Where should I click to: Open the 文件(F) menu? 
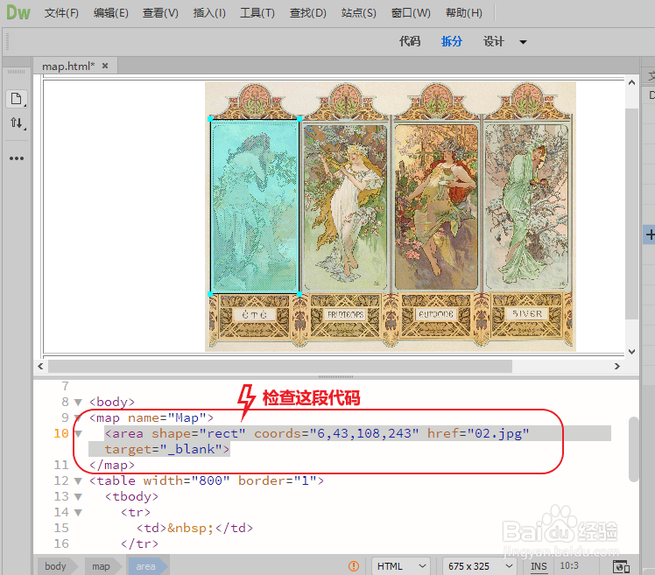tap(61, 13)
